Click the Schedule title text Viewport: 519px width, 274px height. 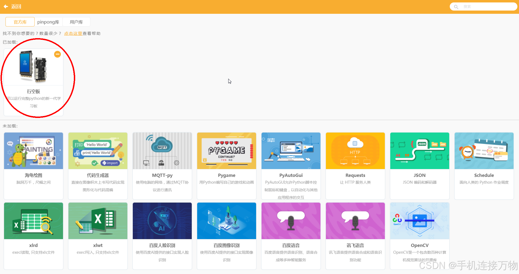[x=484, y=175]
